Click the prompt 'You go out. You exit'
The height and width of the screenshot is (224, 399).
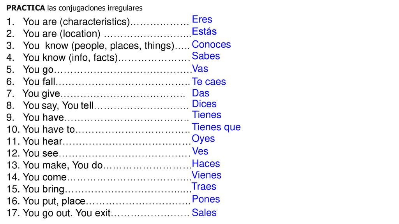pos(67,213)
